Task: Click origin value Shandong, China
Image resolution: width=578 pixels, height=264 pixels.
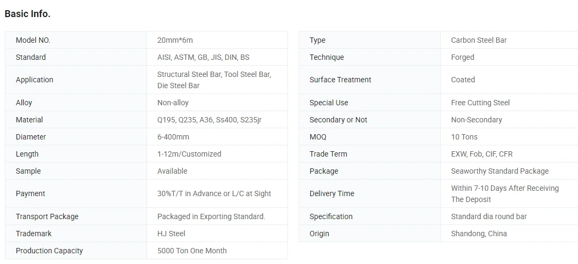Action: [x=479, y=234]
